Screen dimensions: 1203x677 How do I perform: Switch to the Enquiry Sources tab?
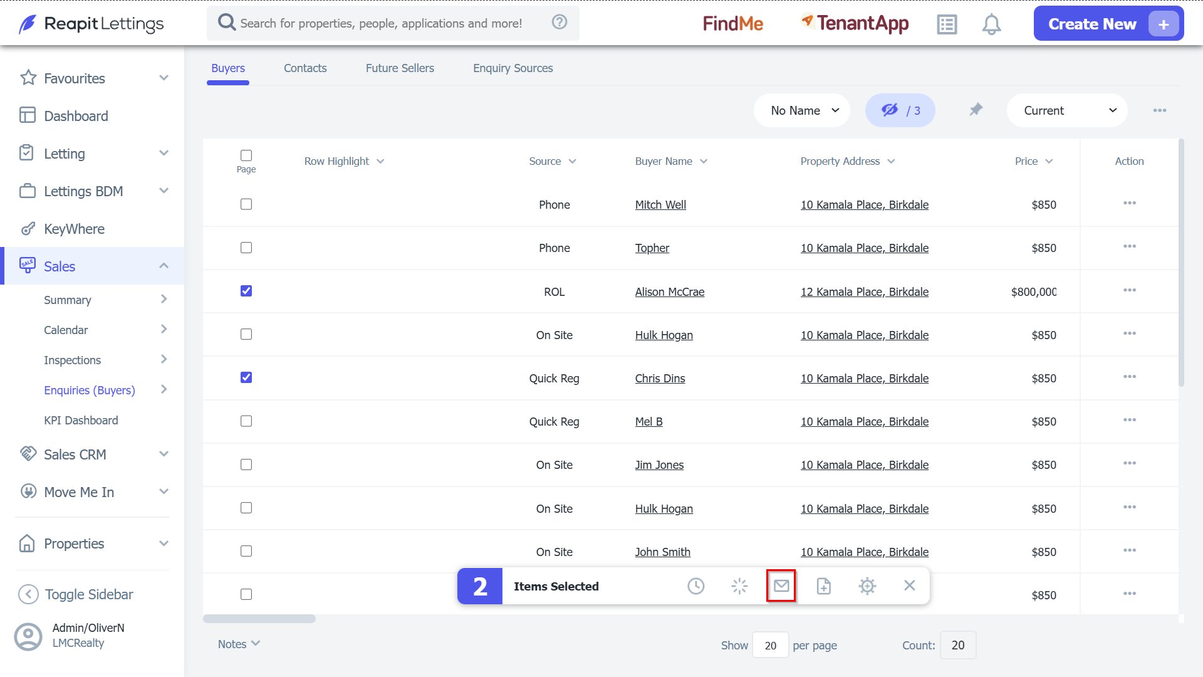[513, 68]
